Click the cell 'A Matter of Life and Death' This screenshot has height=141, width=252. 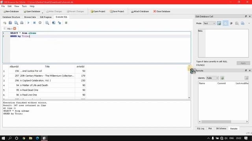pyautogui.click(x=47, y=85)
